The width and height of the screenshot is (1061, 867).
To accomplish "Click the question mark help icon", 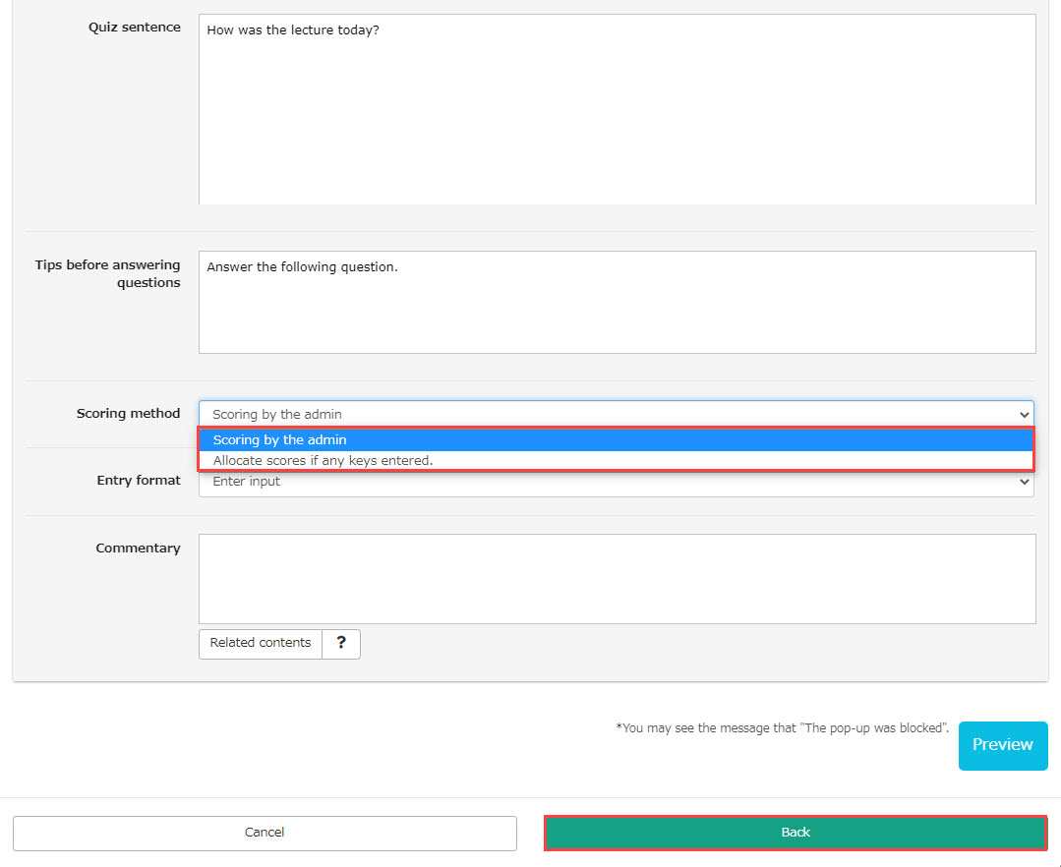I will (x=341, y=643).
